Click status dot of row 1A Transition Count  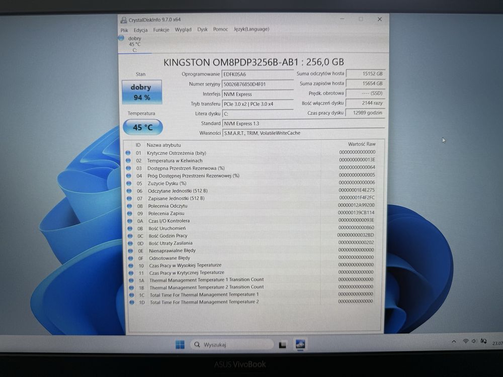click(131, 280)
